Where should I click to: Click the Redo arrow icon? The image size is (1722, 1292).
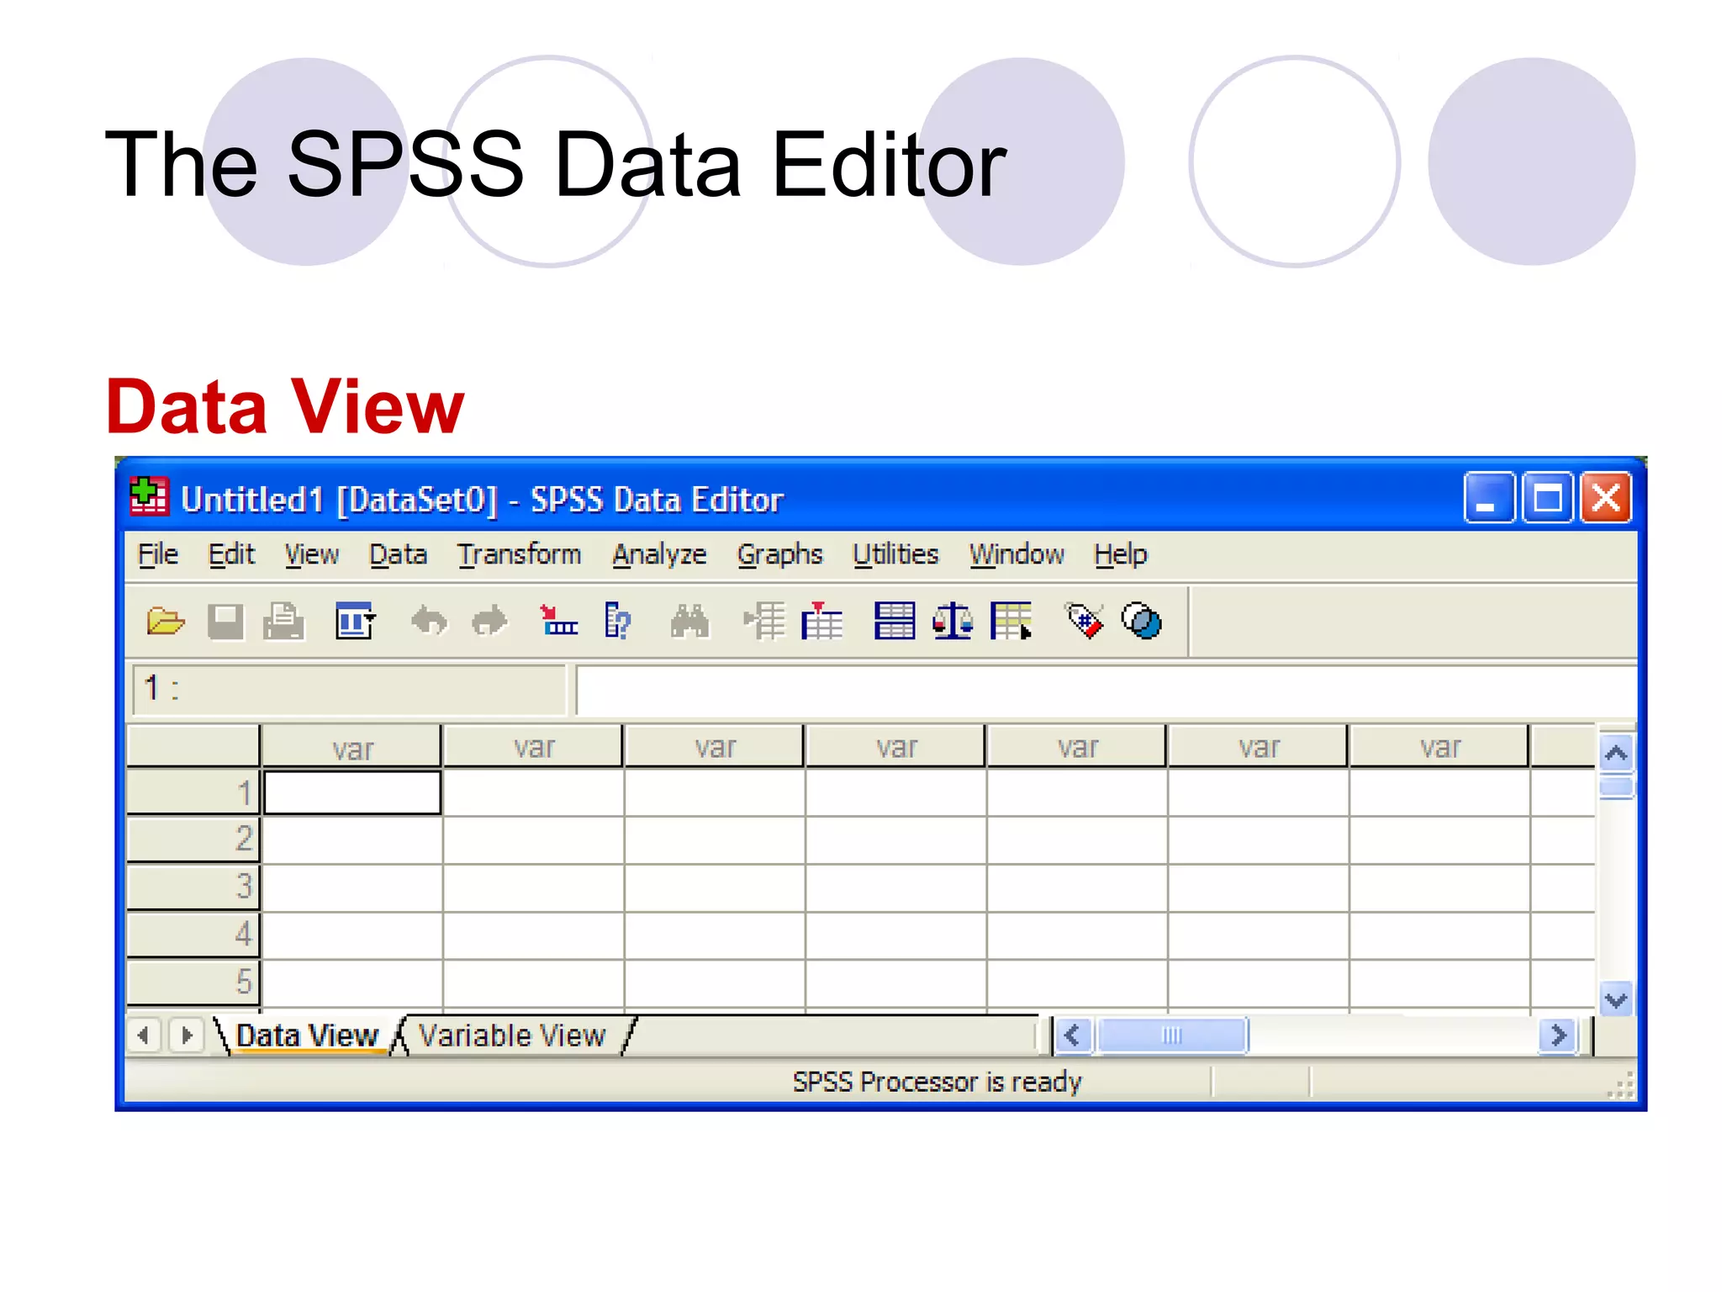click(489, 622)
